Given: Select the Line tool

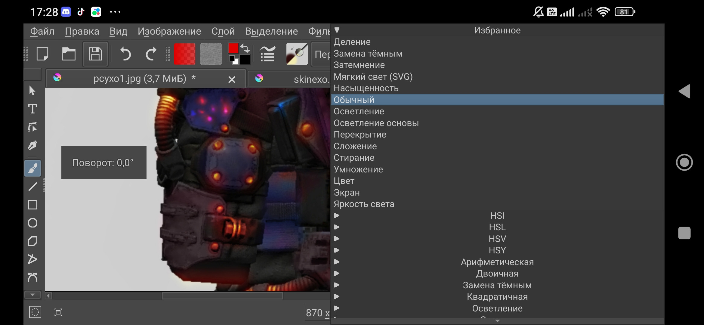Looking at the screenshot, I should [x=32, y=187].
